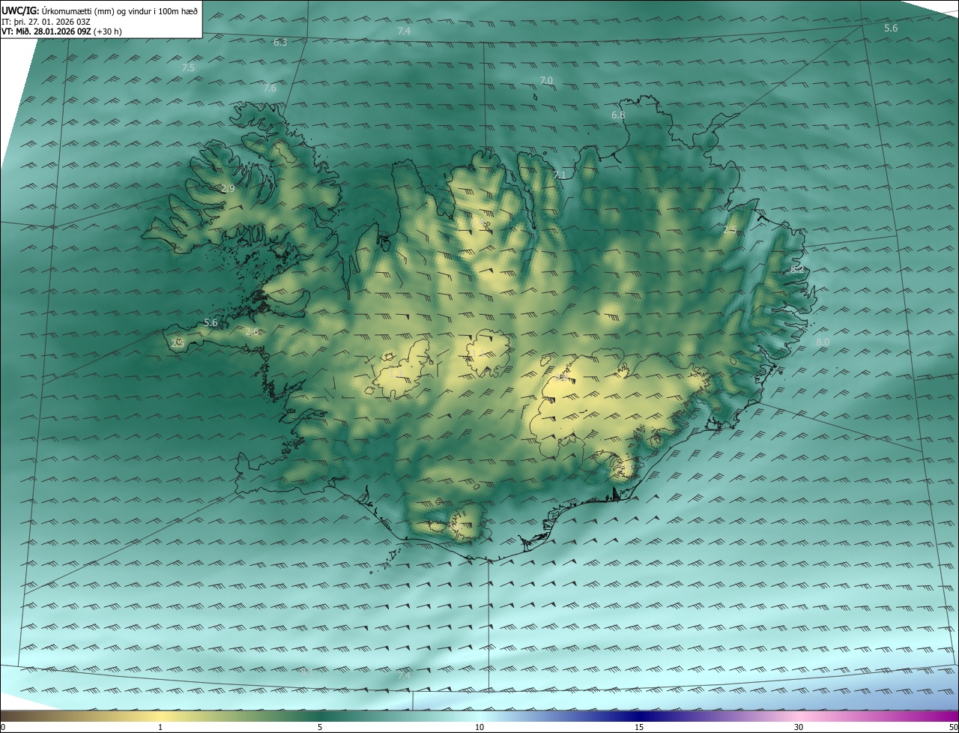Click the 7.4 value north of Iceland

(x=404, y=31)
